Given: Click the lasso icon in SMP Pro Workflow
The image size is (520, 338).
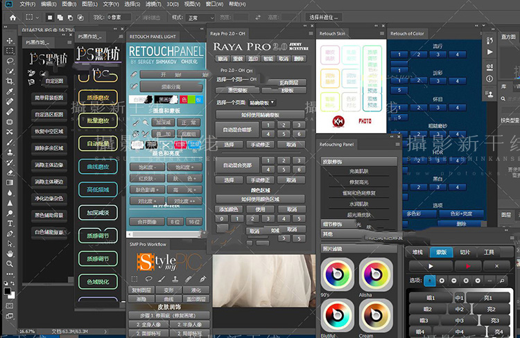Looking at the screenshot, I should [148, 278].
